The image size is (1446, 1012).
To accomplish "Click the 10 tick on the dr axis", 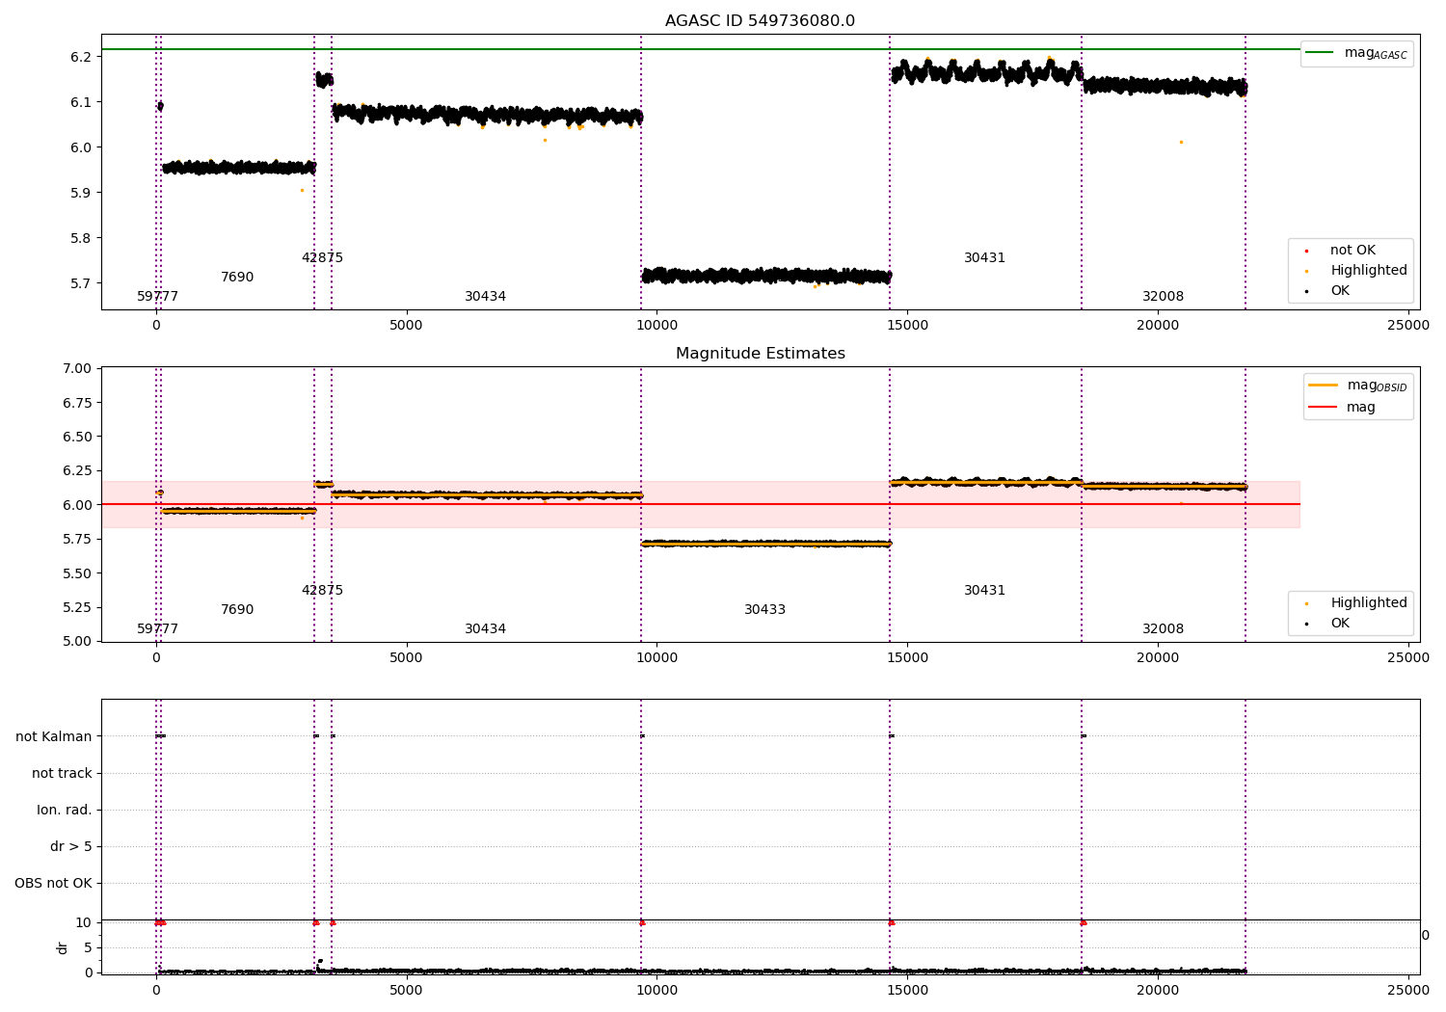I will click(x=84, y=922).
